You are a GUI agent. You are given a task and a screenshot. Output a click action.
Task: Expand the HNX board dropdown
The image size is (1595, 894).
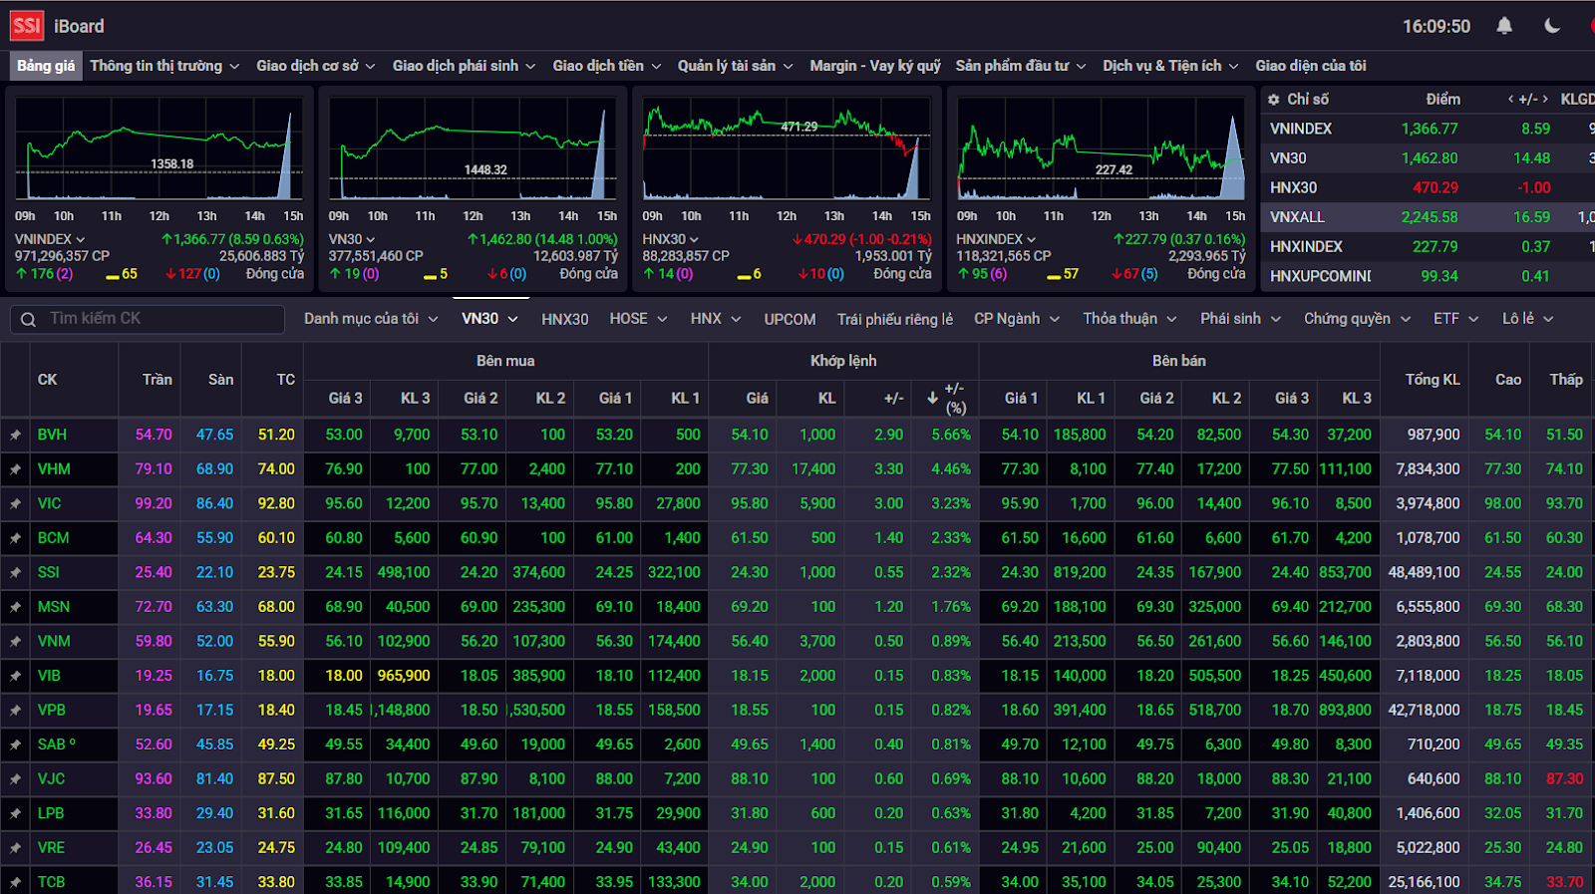pos(716,319)
